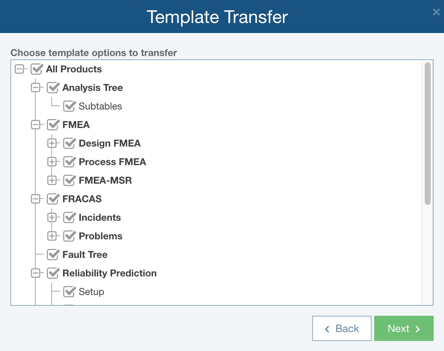Image resolution: width=444 pixels, height=351 pixels.
Task: Uncheck the Analysis Tree checkbox
Action: tap(53, 88)
